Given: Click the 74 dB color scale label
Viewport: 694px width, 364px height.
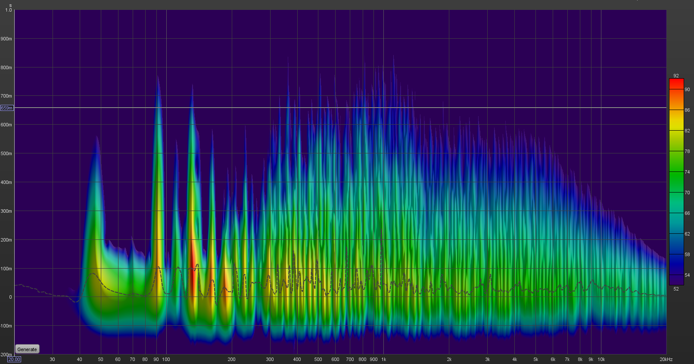Looking at the screenshot, I should pyautogui.click(x=687, y=172).
